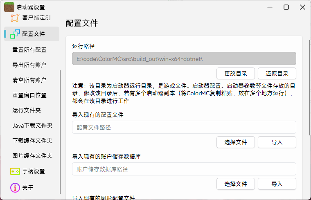Click the ColorMC app icon in title bar
This screenshot has width=311, height=200.
[x=9, y=7]
